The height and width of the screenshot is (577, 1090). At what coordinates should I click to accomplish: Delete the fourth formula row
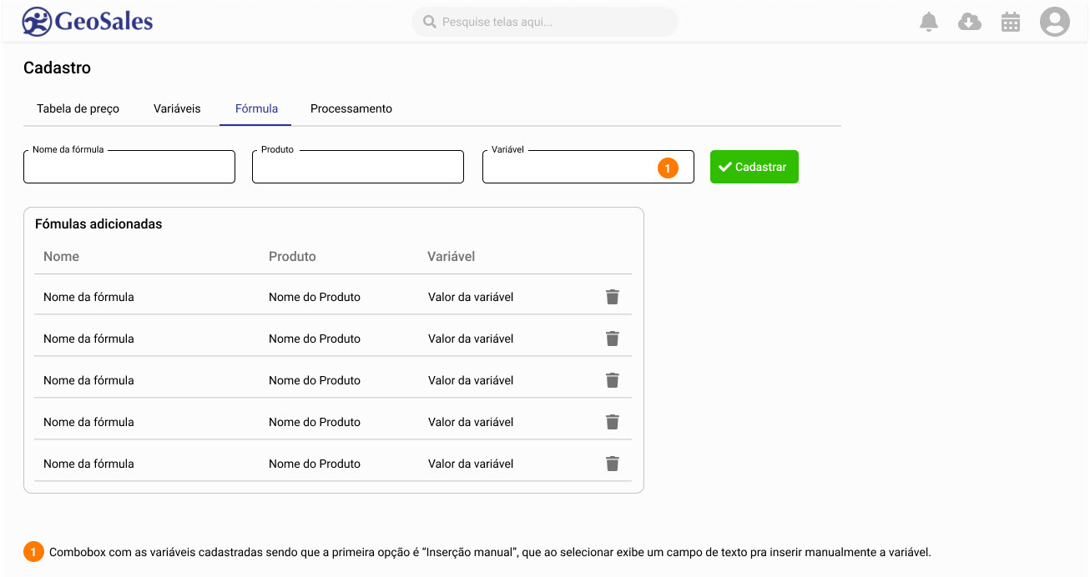[x=612, y=422]
